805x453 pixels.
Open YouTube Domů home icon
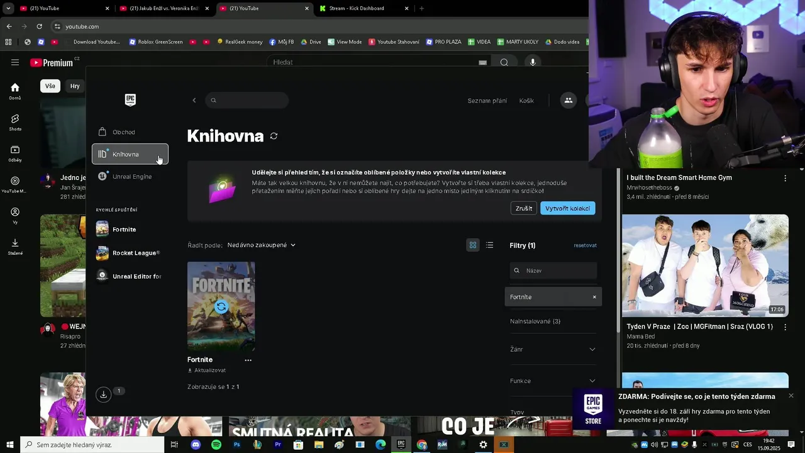15,91
